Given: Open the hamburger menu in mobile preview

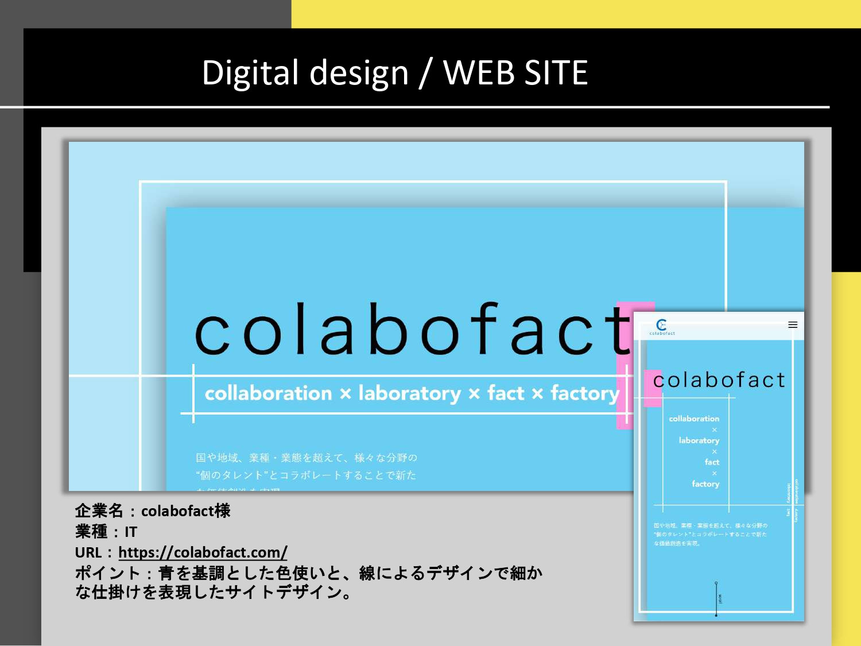Looking at the screenshot, I should click(x=793, y=325).
